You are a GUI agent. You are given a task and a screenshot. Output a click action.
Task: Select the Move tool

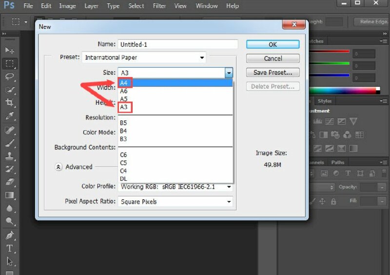[x=9, y=50]
